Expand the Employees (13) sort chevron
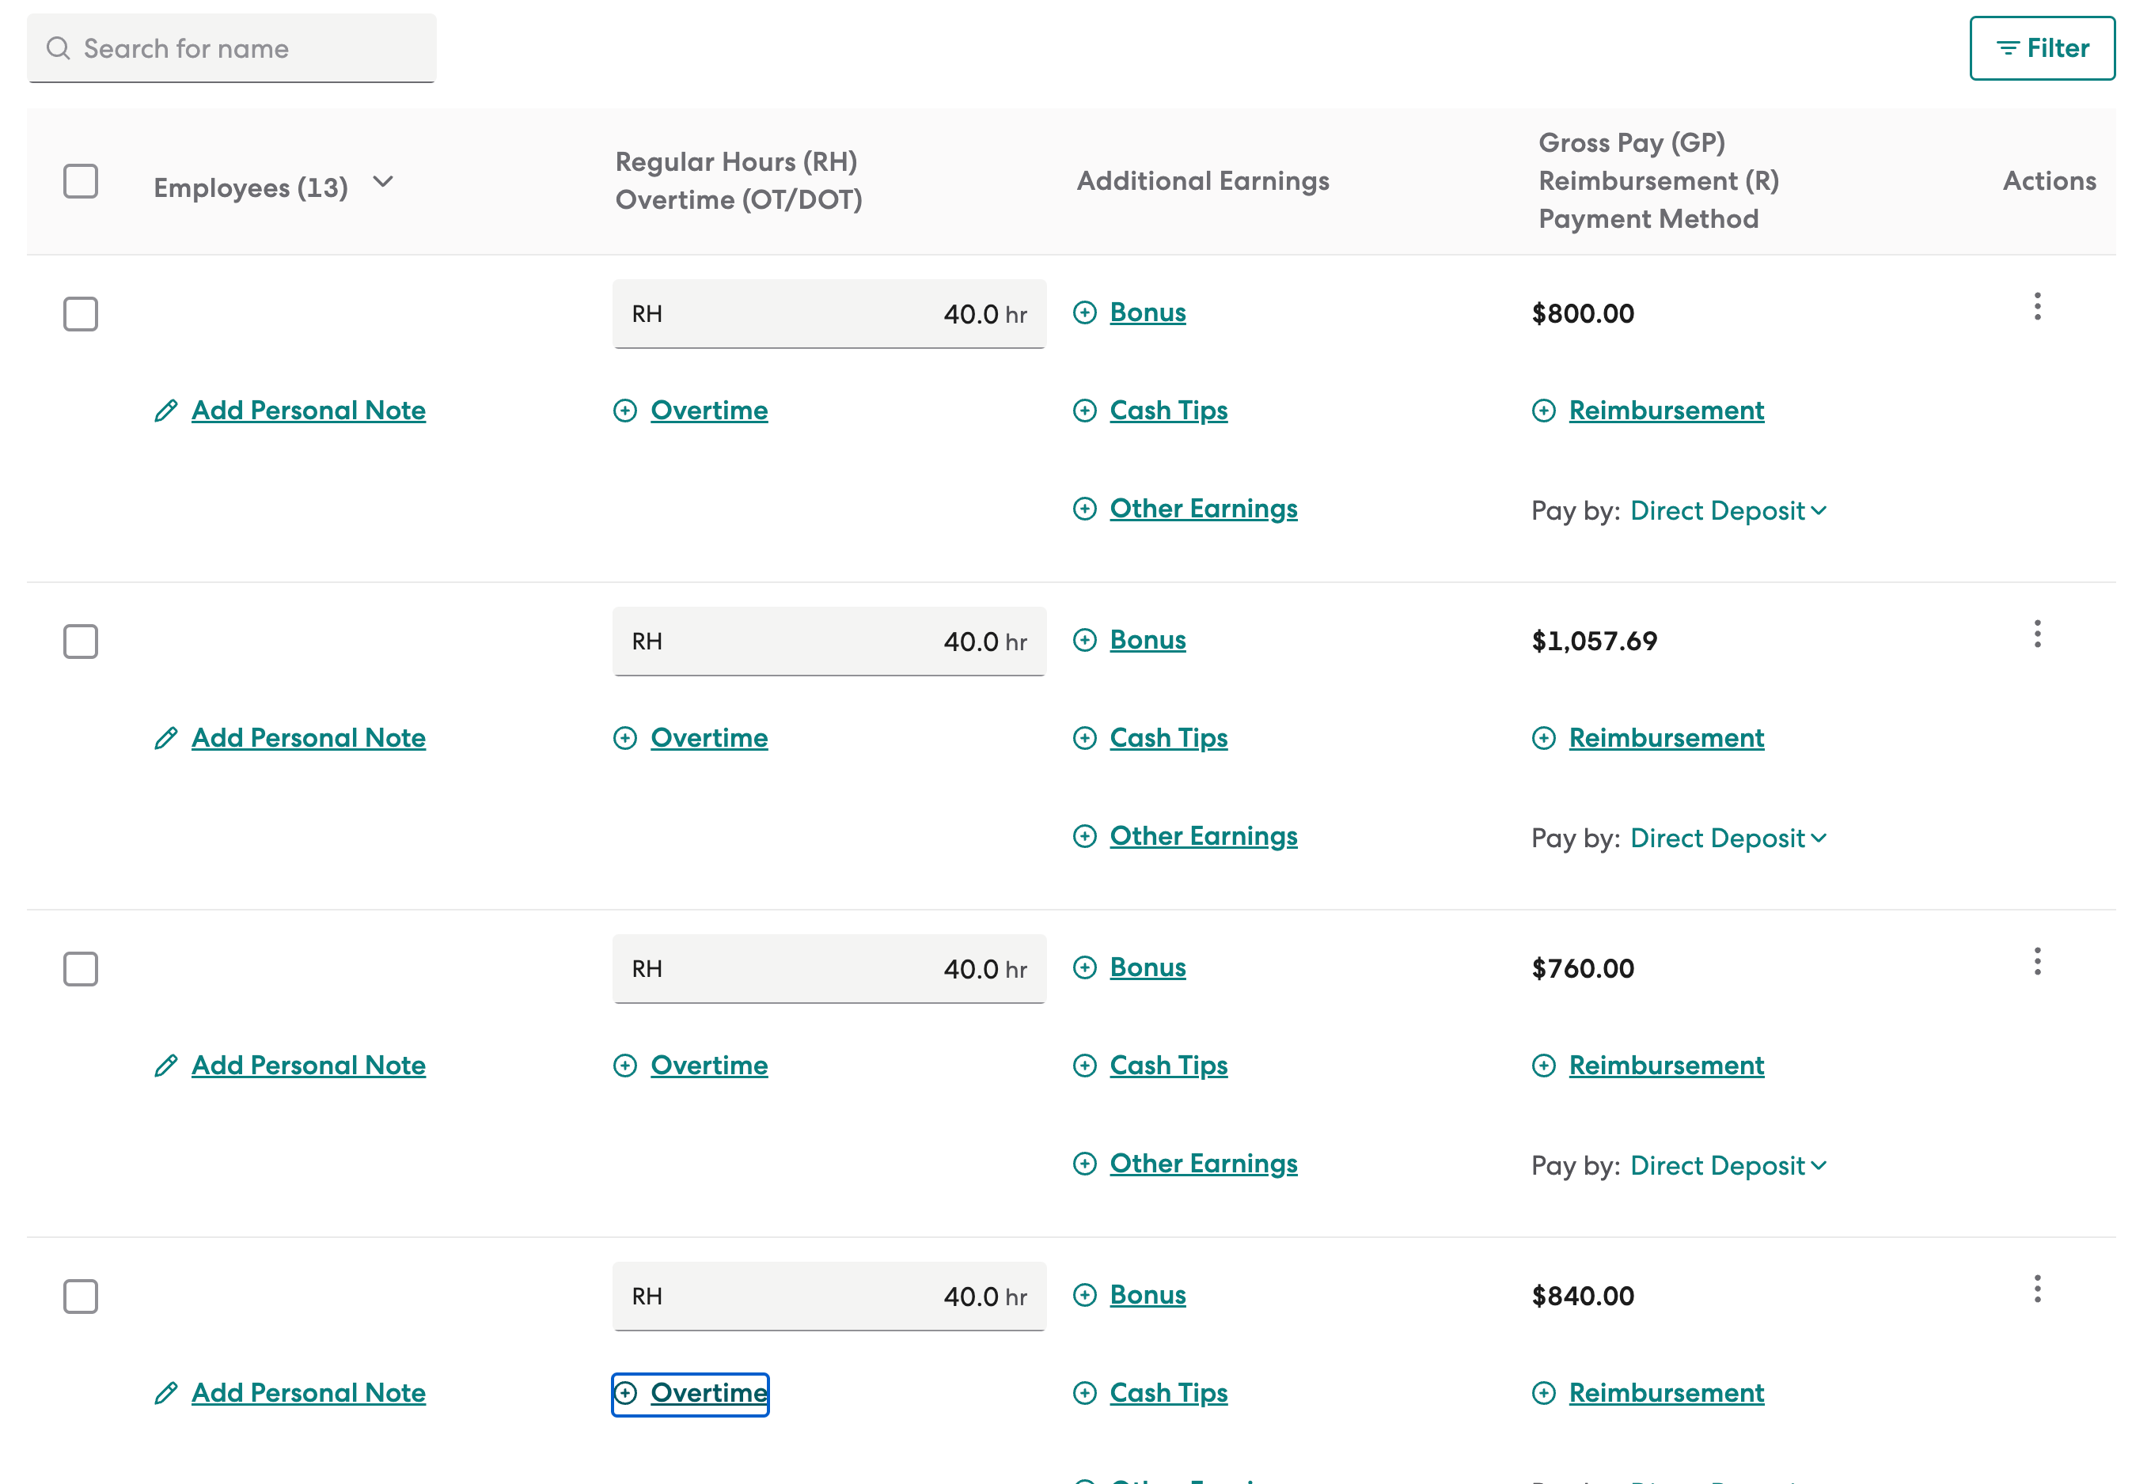2151x1484 pixels. tap(382, 181)
